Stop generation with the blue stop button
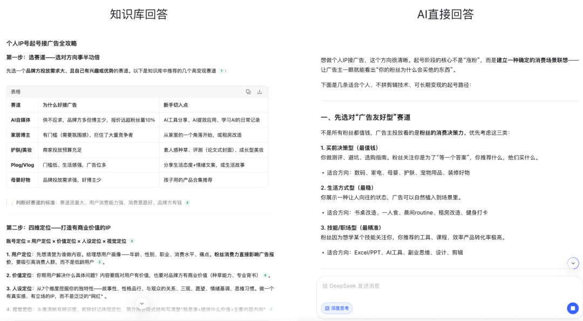This screenshot has height=321, width=583. pyautogui.click(x=573, y=308)
